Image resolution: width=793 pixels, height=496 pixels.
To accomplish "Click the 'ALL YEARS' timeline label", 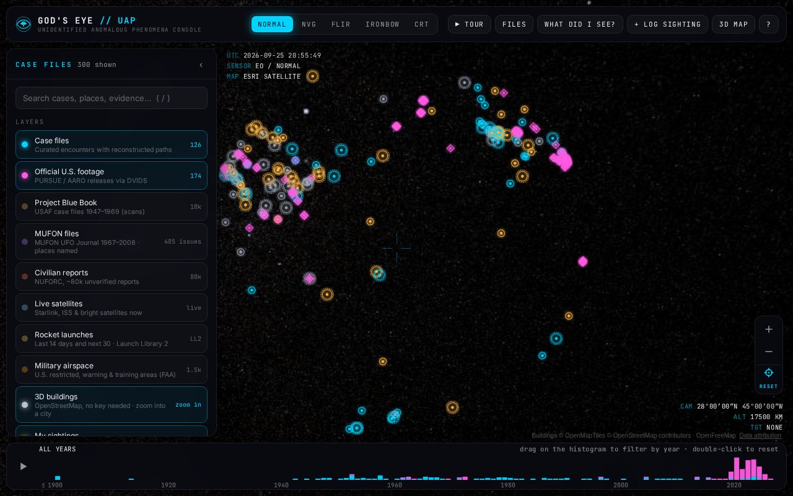I will pos(58,449).
